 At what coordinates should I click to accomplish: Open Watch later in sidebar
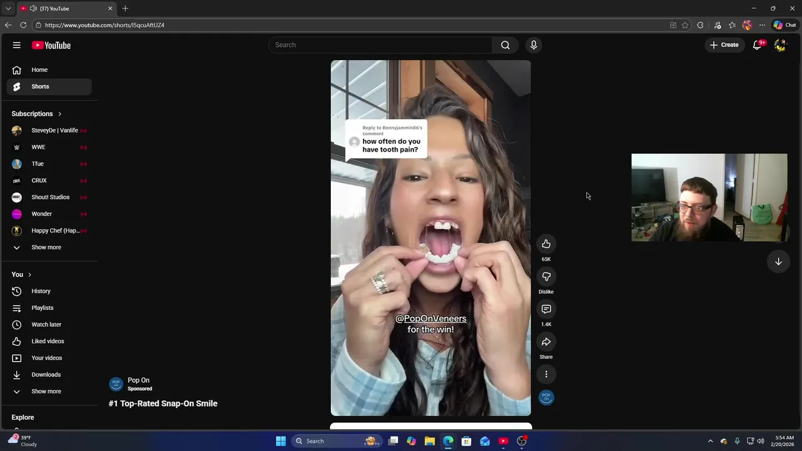(49, 324)
